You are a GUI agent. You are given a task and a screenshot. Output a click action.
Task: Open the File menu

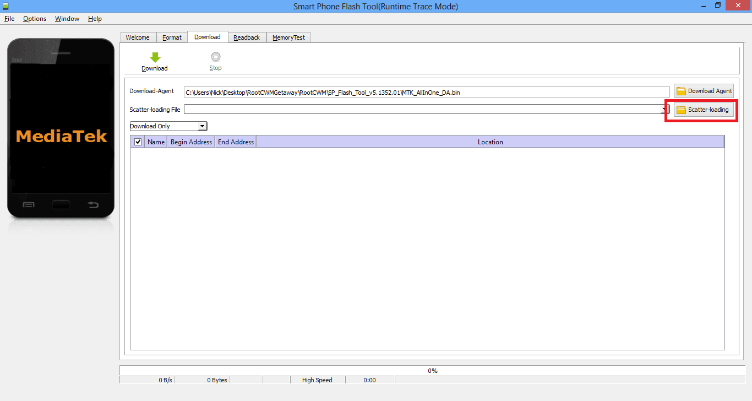(x=9, y=19)
